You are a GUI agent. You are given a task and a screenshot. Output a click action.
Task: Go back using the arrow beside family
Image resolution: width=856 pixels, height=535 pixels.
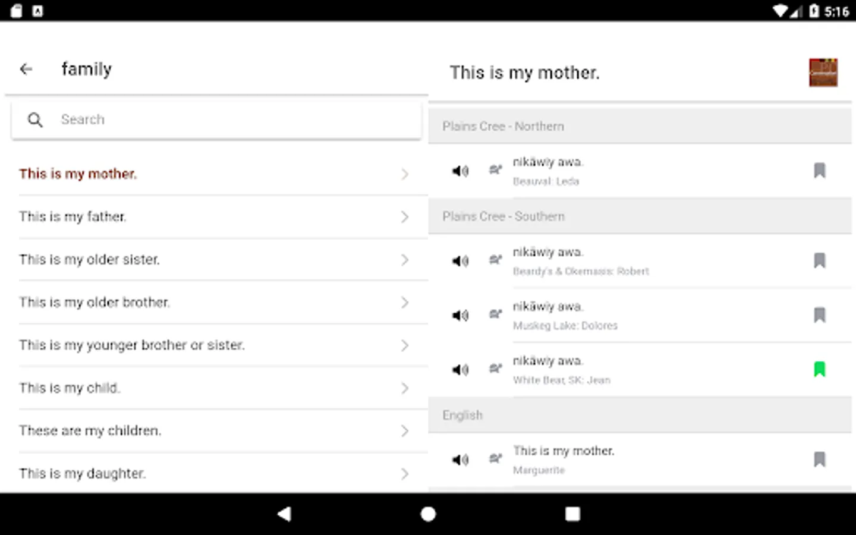[26, 70]
